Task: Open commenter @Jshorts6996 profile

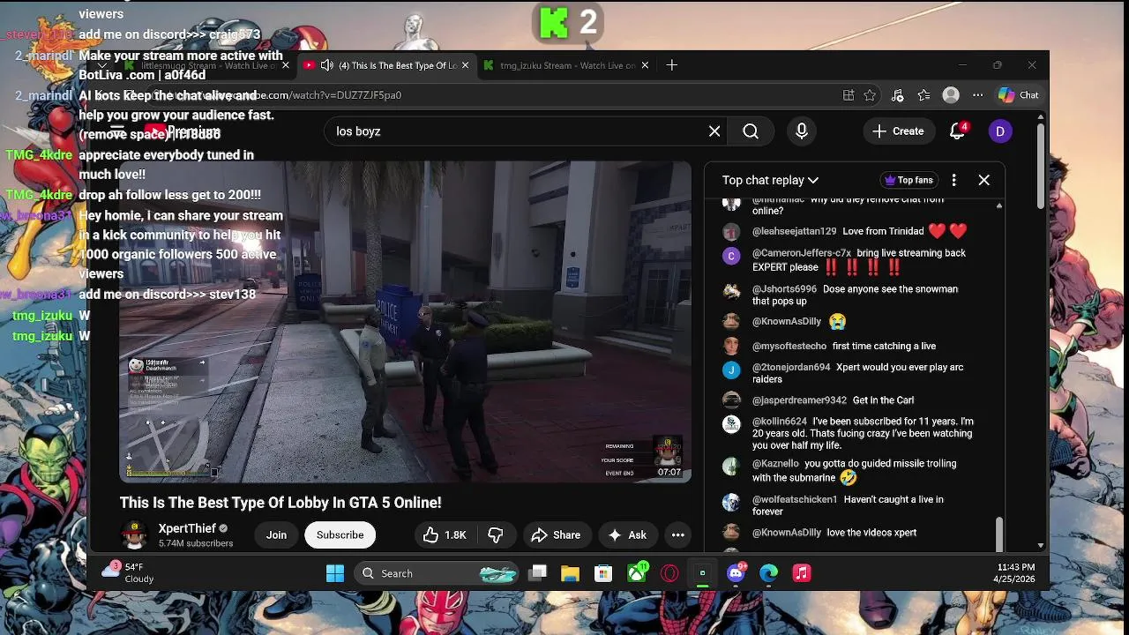Action: 784,289
